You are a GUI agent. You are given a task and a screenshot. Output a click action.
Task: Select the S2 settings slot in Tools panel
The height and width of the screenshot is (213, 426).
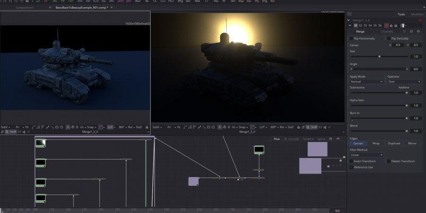click(x=361, y=25)
